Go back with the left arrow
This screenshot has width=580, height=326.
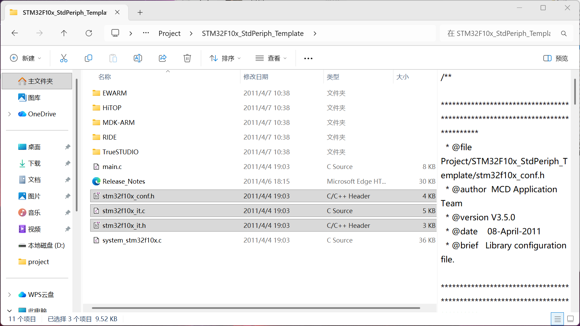pyautogui.click(x=15, y=33)
